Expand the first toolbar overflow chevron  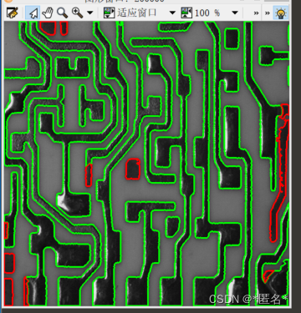256,13
